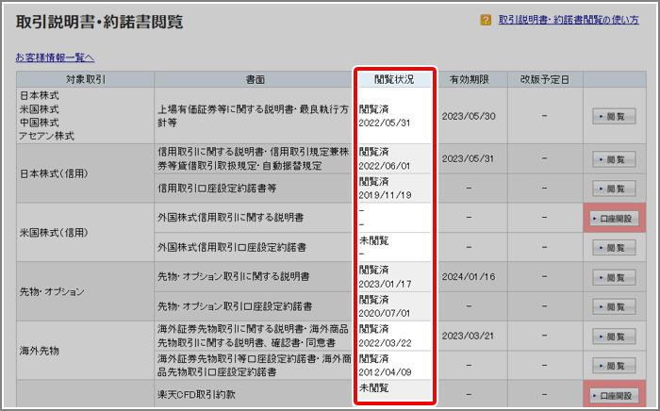Click 閲覧 button for 上場有価証券等に関する説明書

click(x=614, y=117)
